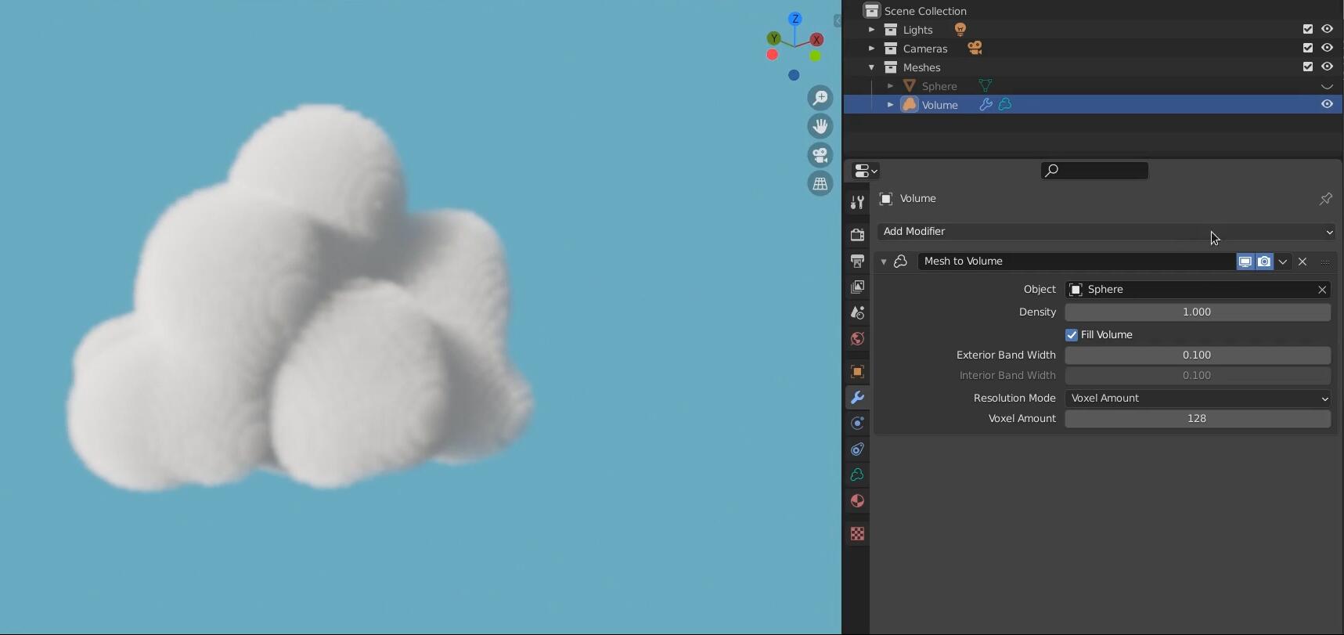Hide the Meshes collection with its eye icon
Image resolution: width=1344 pixels, height=635 pixels.
1327,67
